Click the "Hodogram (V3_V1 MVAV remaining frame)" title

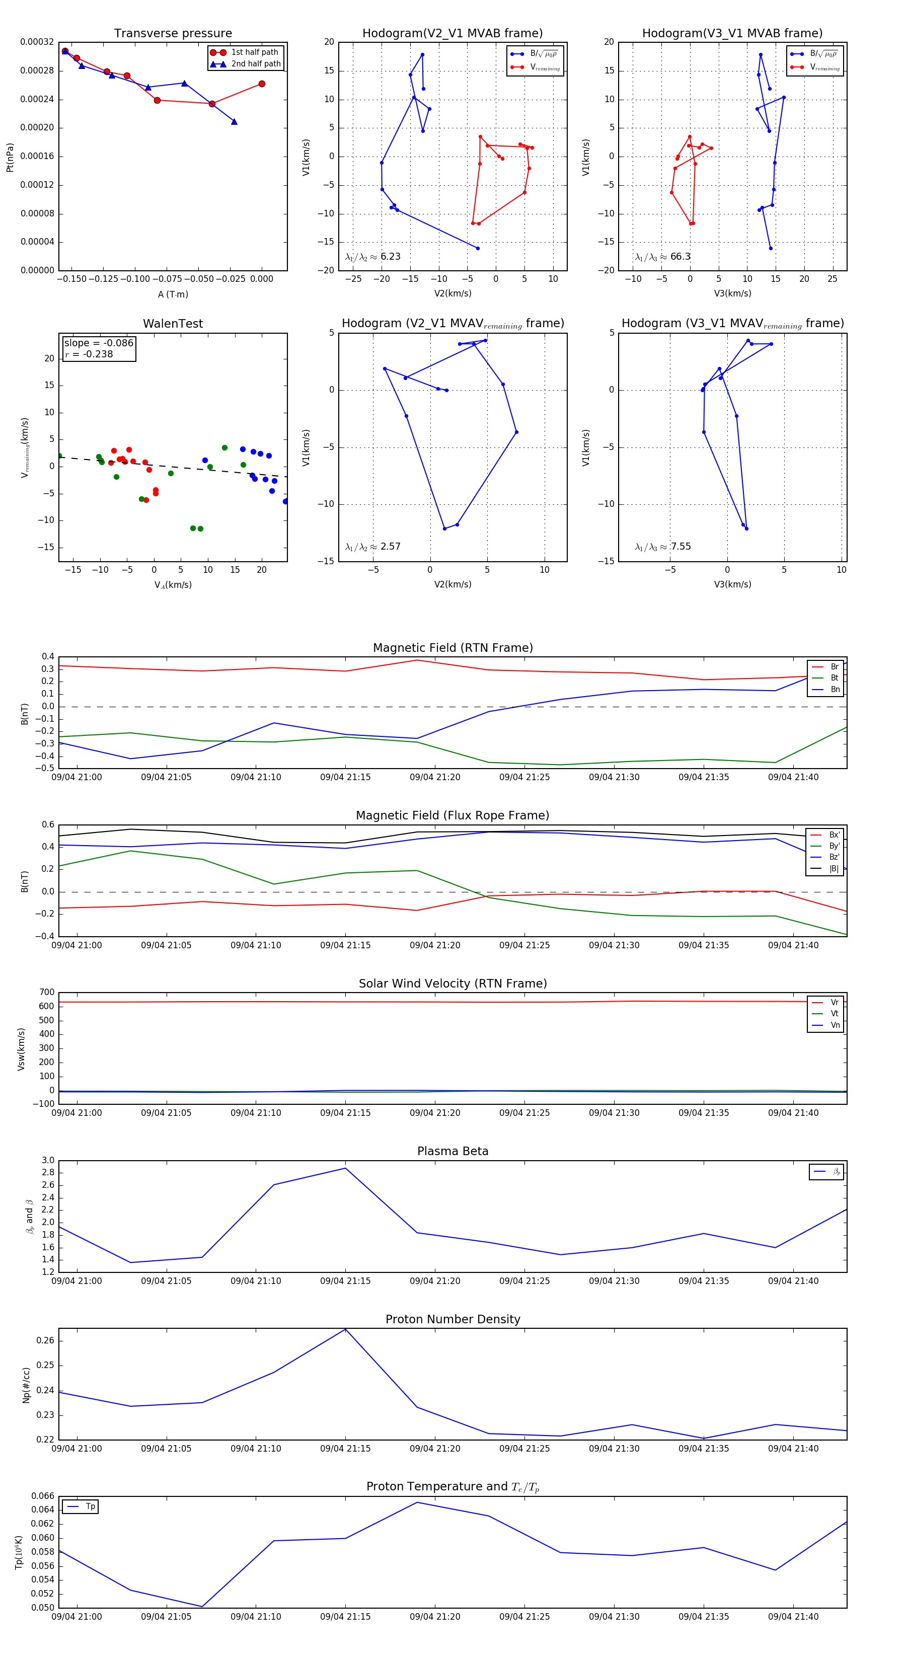tap(732, 324)
